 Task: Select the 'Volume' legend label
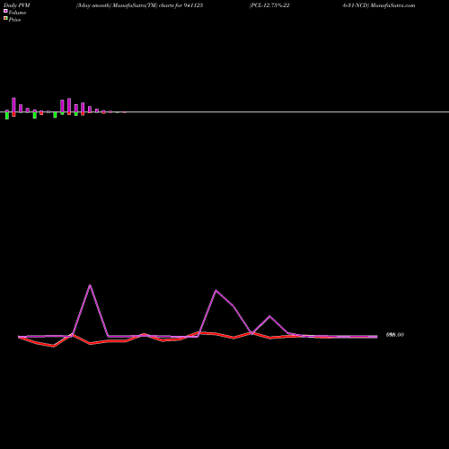point(17,13)
